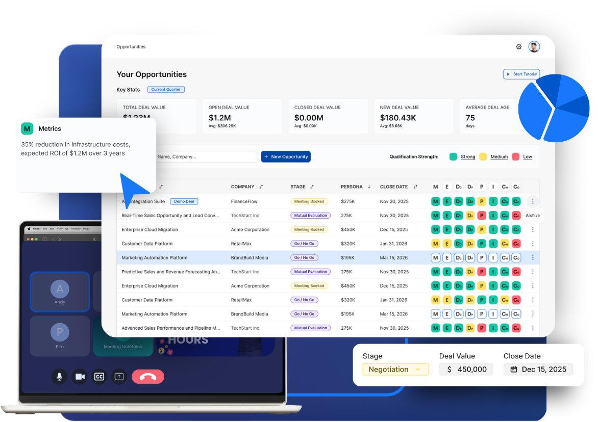End the call with red hang-up button
The image size is (598, 422).
coord(148,377)
